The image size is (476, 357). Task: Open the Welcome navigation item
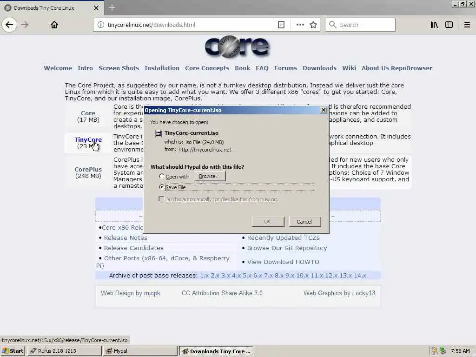(58, 68)
